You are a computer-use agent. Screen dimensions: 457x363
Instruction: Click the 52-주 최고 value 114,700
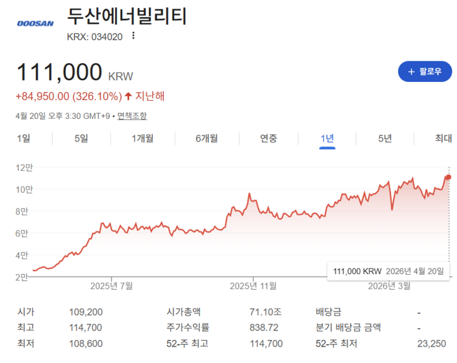coord(266,343)
